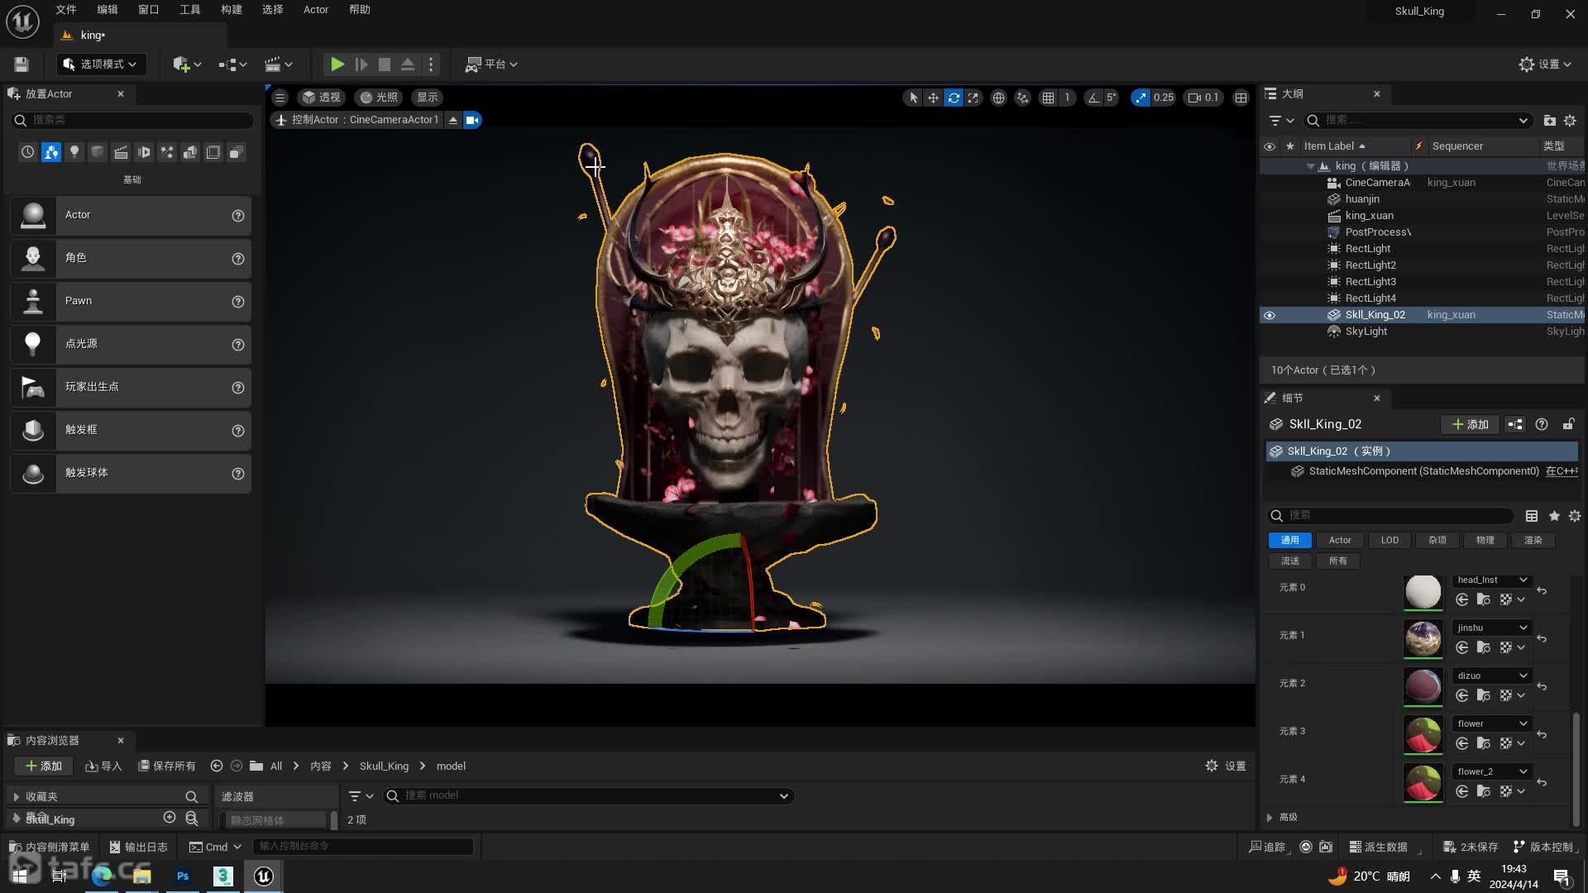Click help icon on Pawn row
This screenshot has width=1588, height=893.
238,302
